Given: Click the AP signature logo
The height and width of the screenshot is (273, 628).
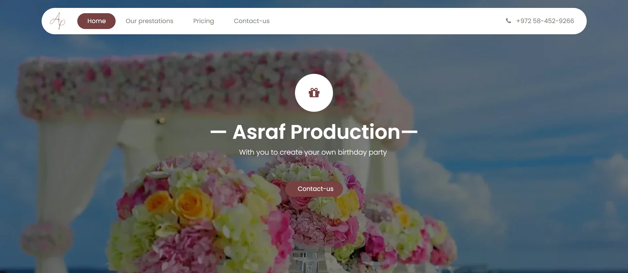Looking at the screenshot, I should coord(57,21).
